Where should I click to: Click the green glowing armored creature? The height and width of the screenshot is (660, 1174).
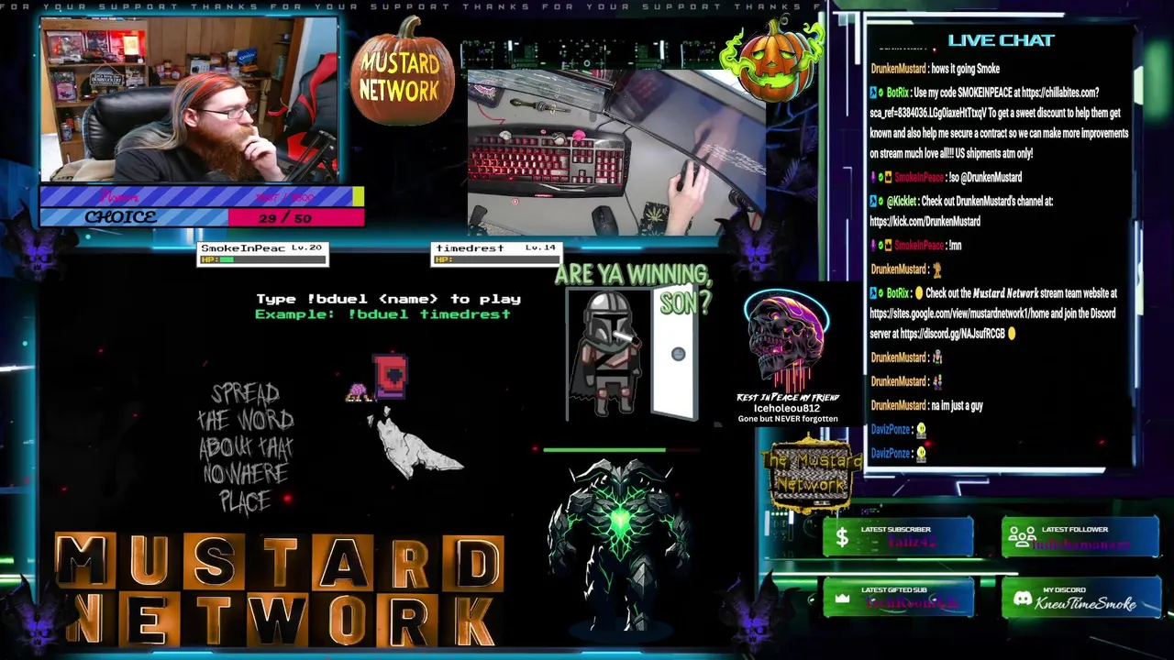(619, 547)
